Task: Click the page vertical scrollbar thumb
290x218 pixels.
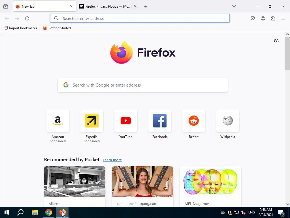Action: (287, 54)
